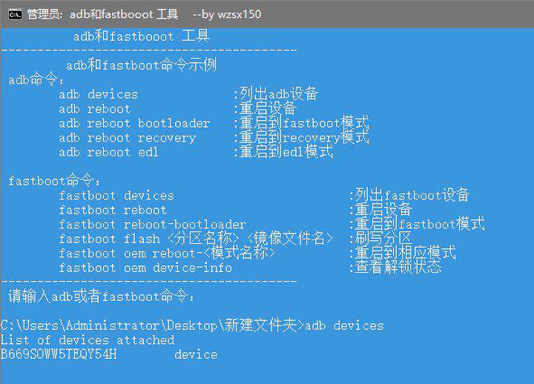Click the 'fastboot reboot' example line

click(113, 210)
